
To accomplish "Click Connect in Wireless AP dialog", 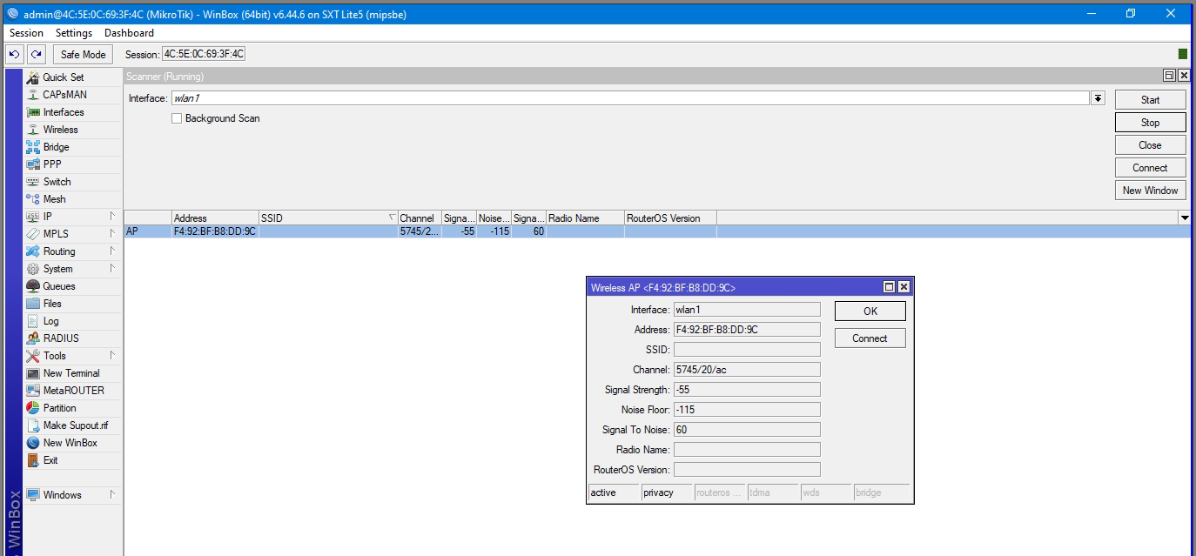I will 870,338.
